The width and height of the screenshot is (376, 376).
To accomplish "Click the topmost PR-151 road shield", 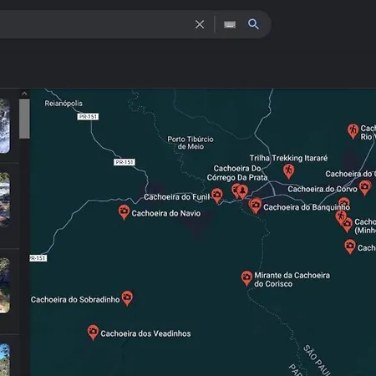I will [x=88, y=116].
